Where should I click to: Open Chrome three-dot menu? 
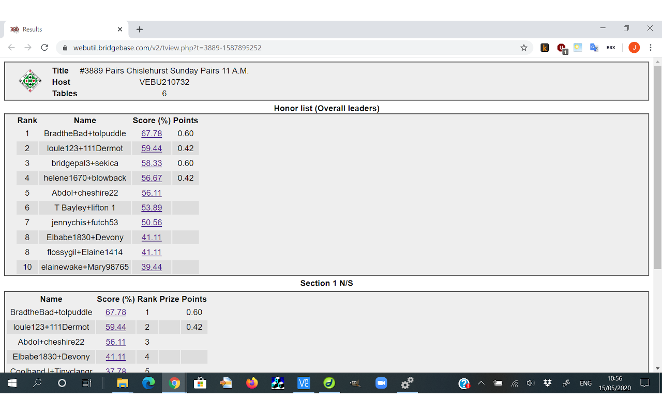coord(651,48)
